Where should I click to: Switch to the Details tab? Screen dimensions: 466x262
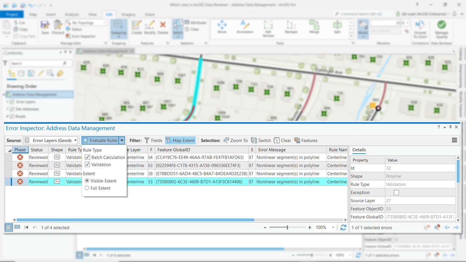[359, 150]
